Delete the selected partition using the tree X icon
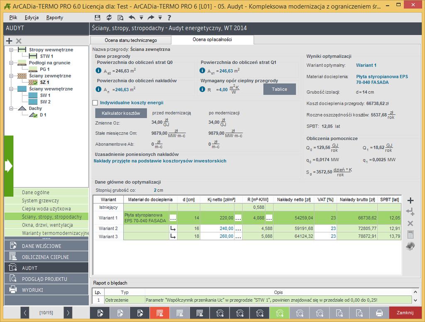 [x=19, y=41]
